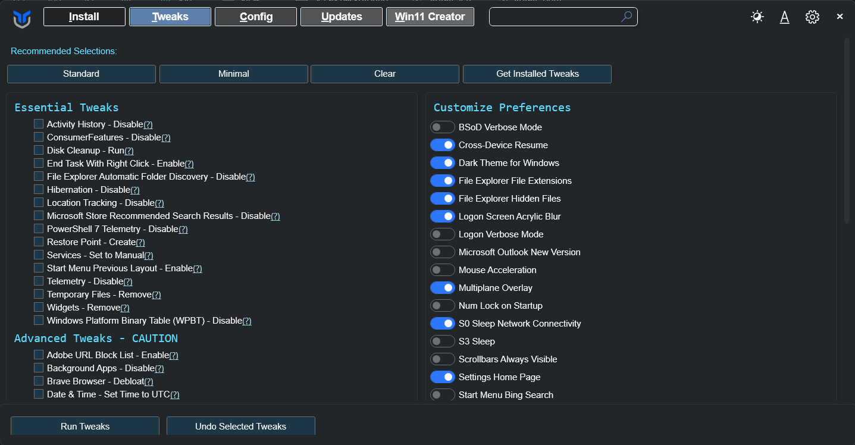Screen dimensions: 855x445
Task: Turn on Mouse Acceleration toggle
Action: 443,270
